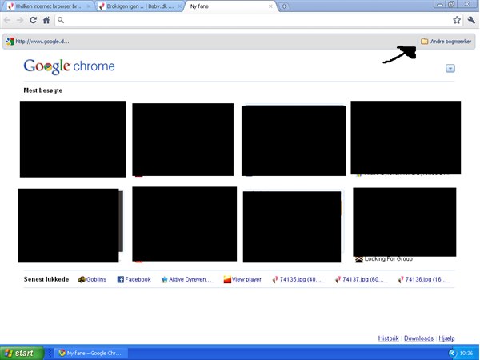Open the recently closed Facebook link
Screen dimensions: 480x360
tap(134, 279)
